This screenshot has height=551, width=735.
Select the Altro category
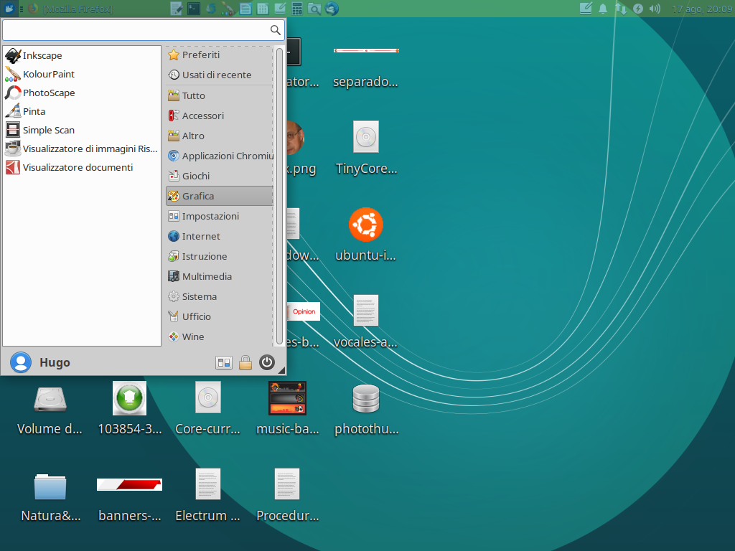[220, 136]
